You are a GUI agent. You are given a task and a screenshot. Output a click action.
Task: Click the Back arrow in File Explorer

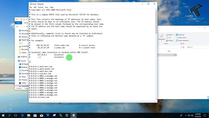pyautogui.click(x=17, y=27)
